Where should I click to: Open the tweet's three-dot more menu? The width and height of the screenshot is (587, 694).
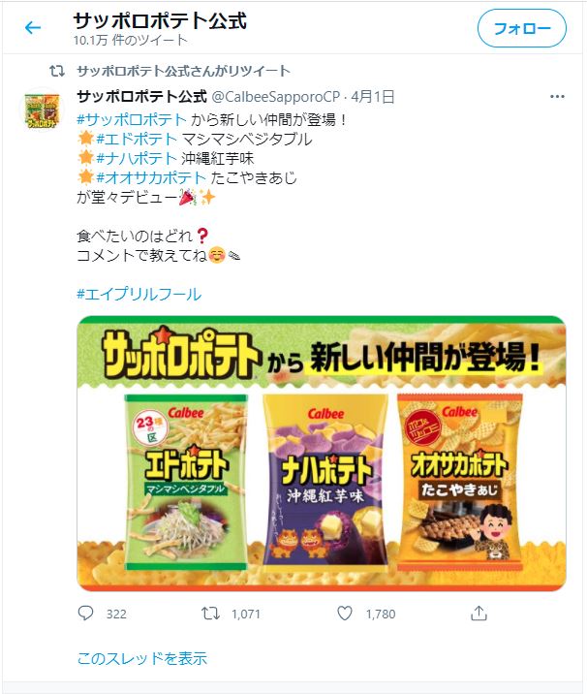point(557,97)
